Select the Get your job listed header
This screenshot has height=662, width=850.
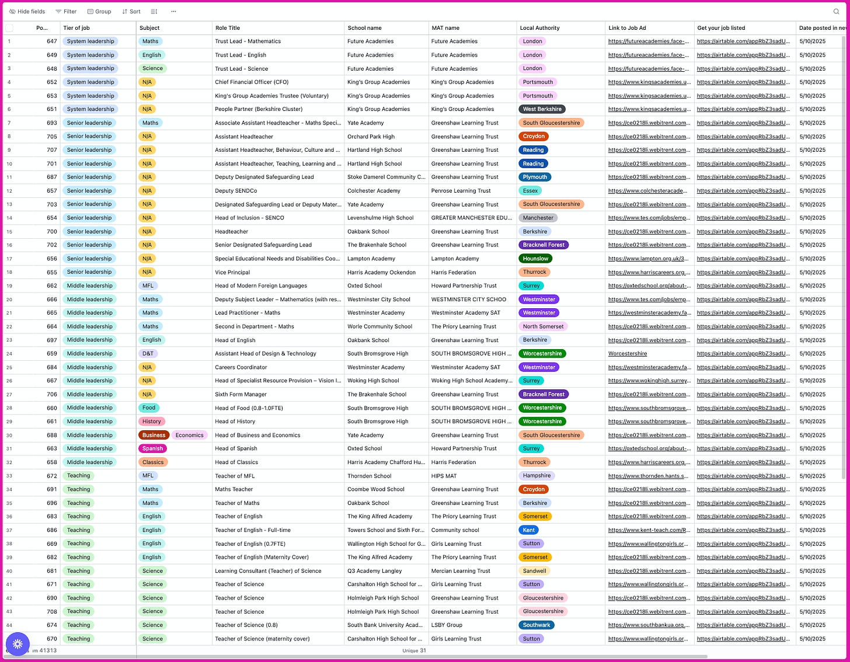pyautogui.click(x=744, y=27)
